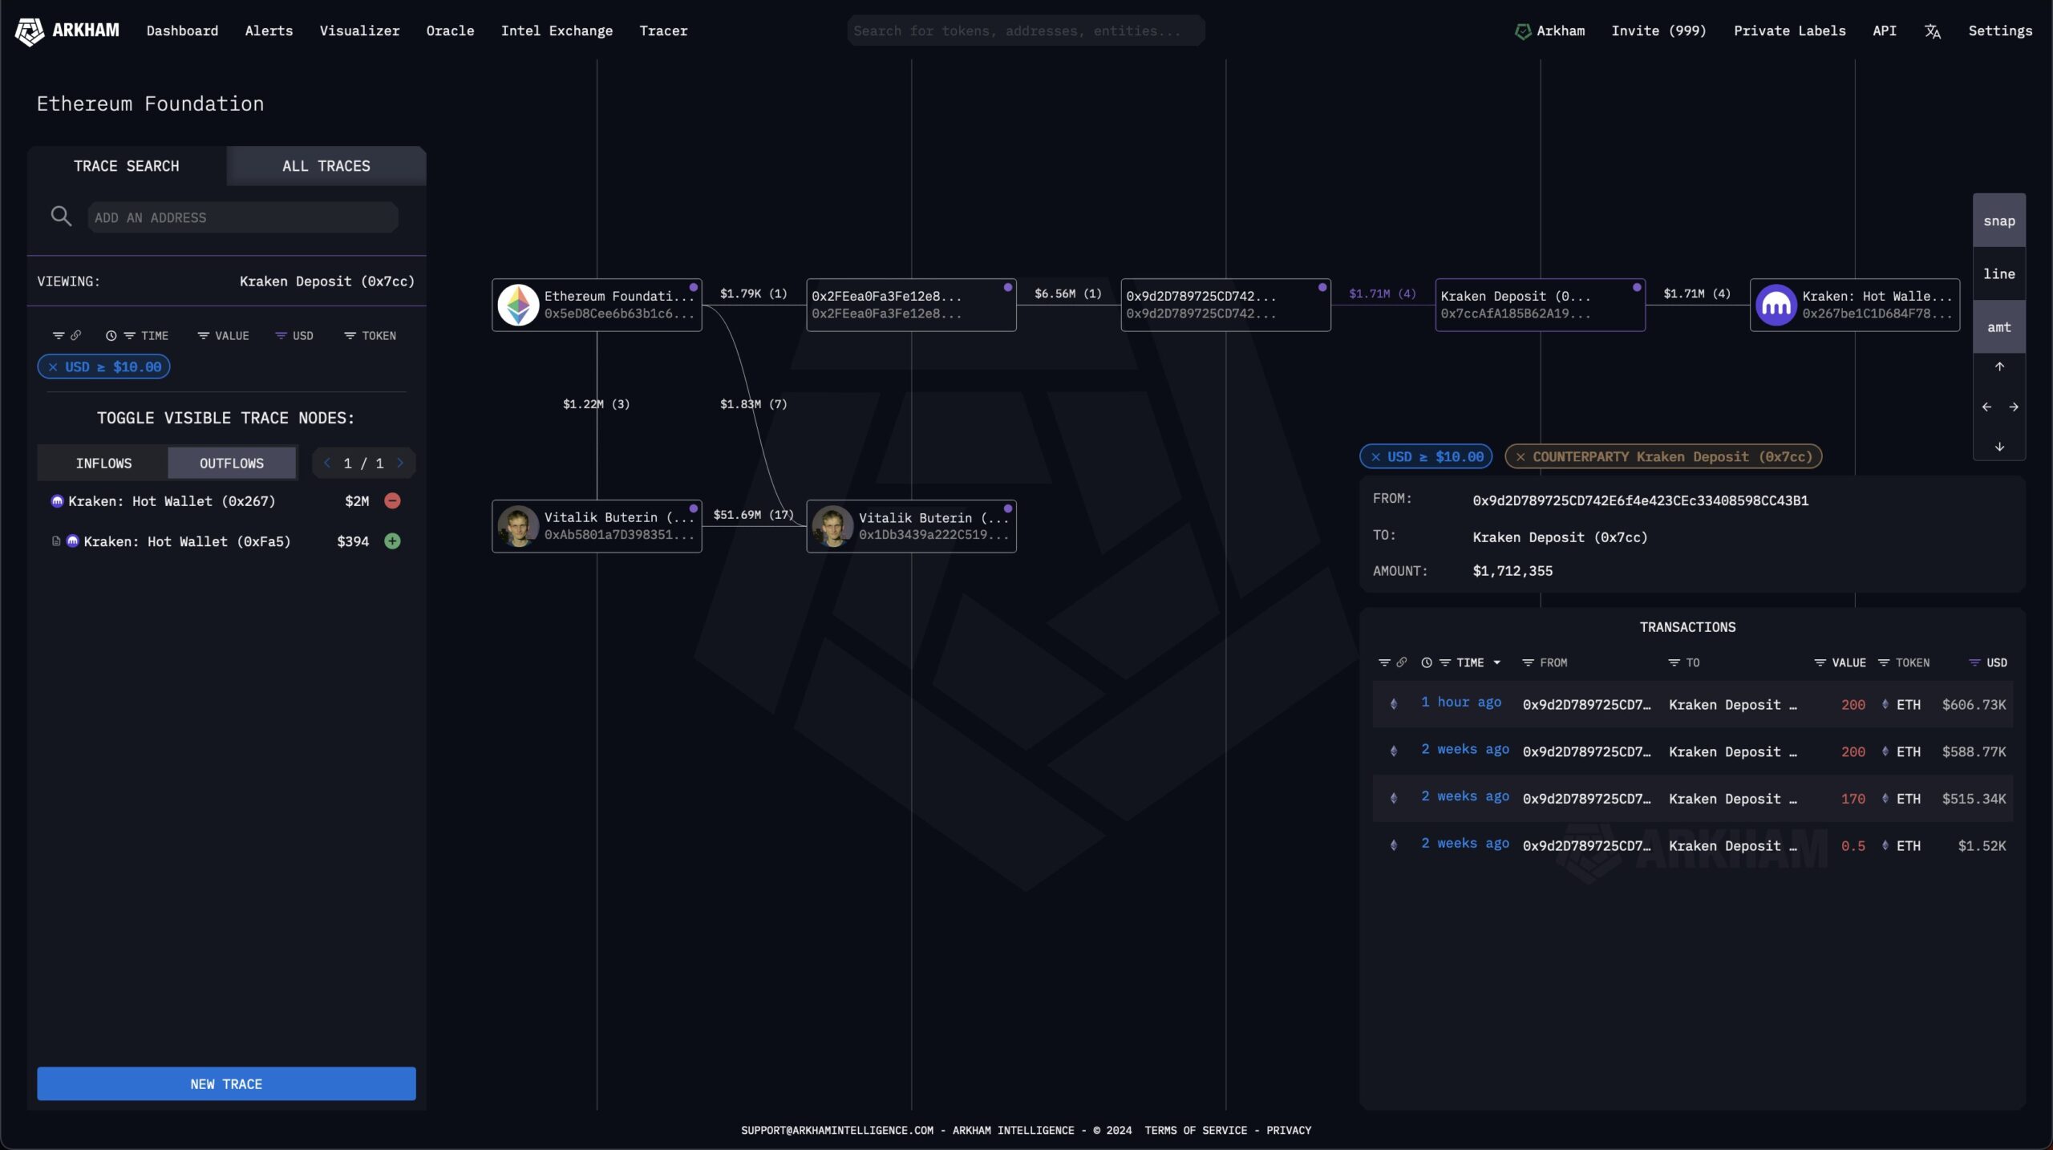Switch to the ALL TRACES tab
Image resolution: width=2053 pixels, height=1150 pixels.
326,165
